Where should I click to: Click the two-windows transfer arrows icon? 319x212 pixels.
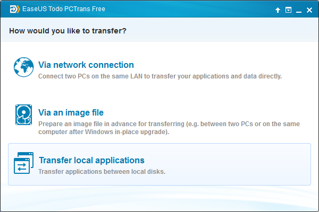pyautogui.click(x=23, y=163)
